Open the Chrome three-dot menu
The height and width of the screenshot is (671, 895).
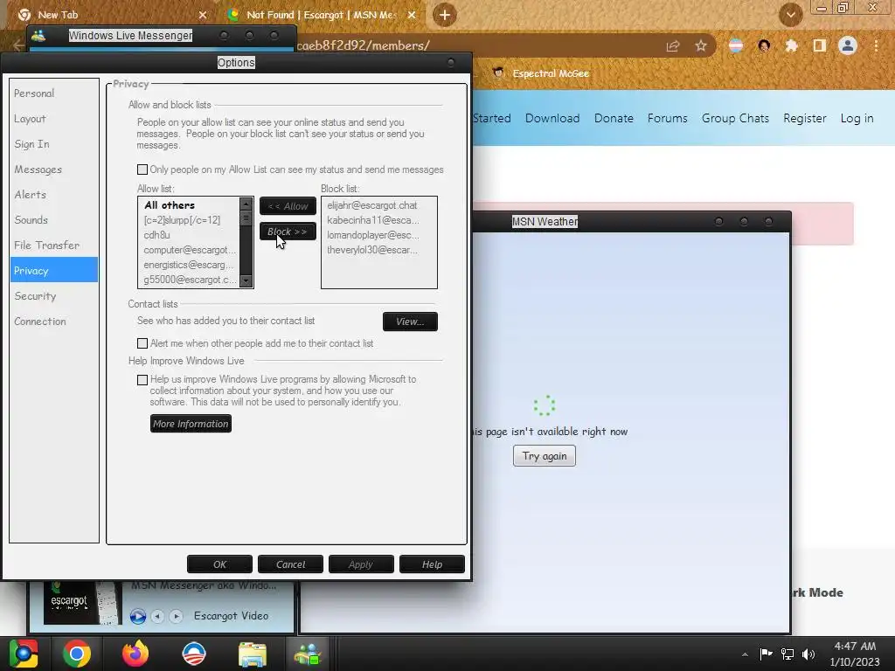pyautogui.click(x=876, y=45)
